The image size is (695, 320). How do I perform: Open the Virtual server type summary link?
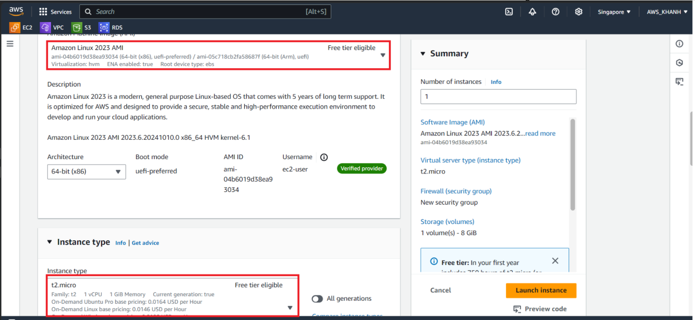tap(470, 160)
